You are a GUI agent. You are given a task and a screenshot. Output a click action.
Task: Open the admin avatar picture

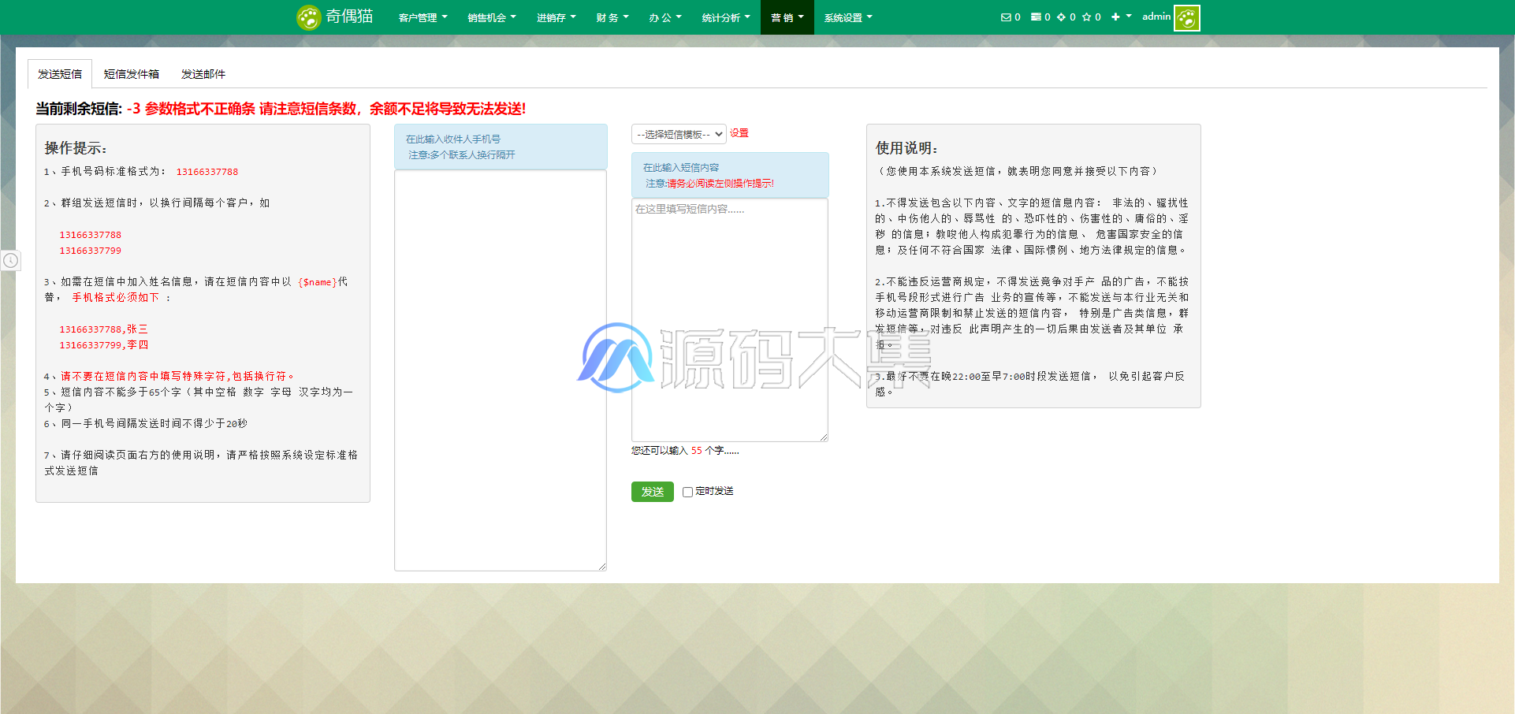pos(1187,17)
